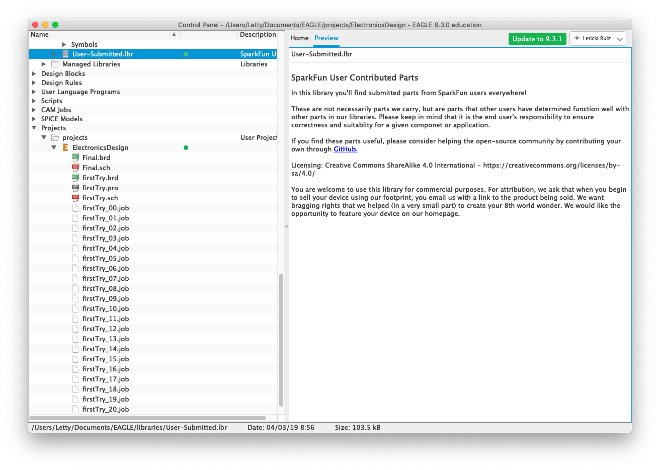Select firstTry_14.job in the tree
660x470 pixels.
(106, 349)
